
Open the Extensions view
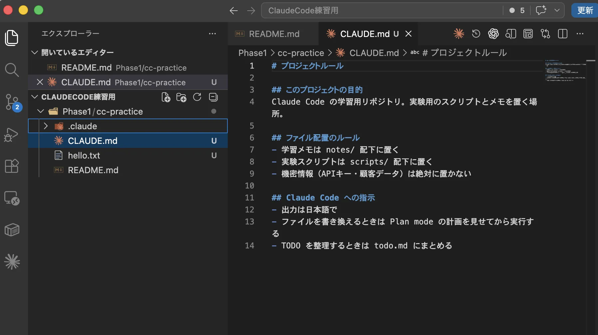point(12,166)
